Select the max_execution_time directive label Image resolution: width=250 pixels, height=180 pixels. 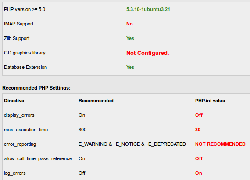[x=26, y=130]
